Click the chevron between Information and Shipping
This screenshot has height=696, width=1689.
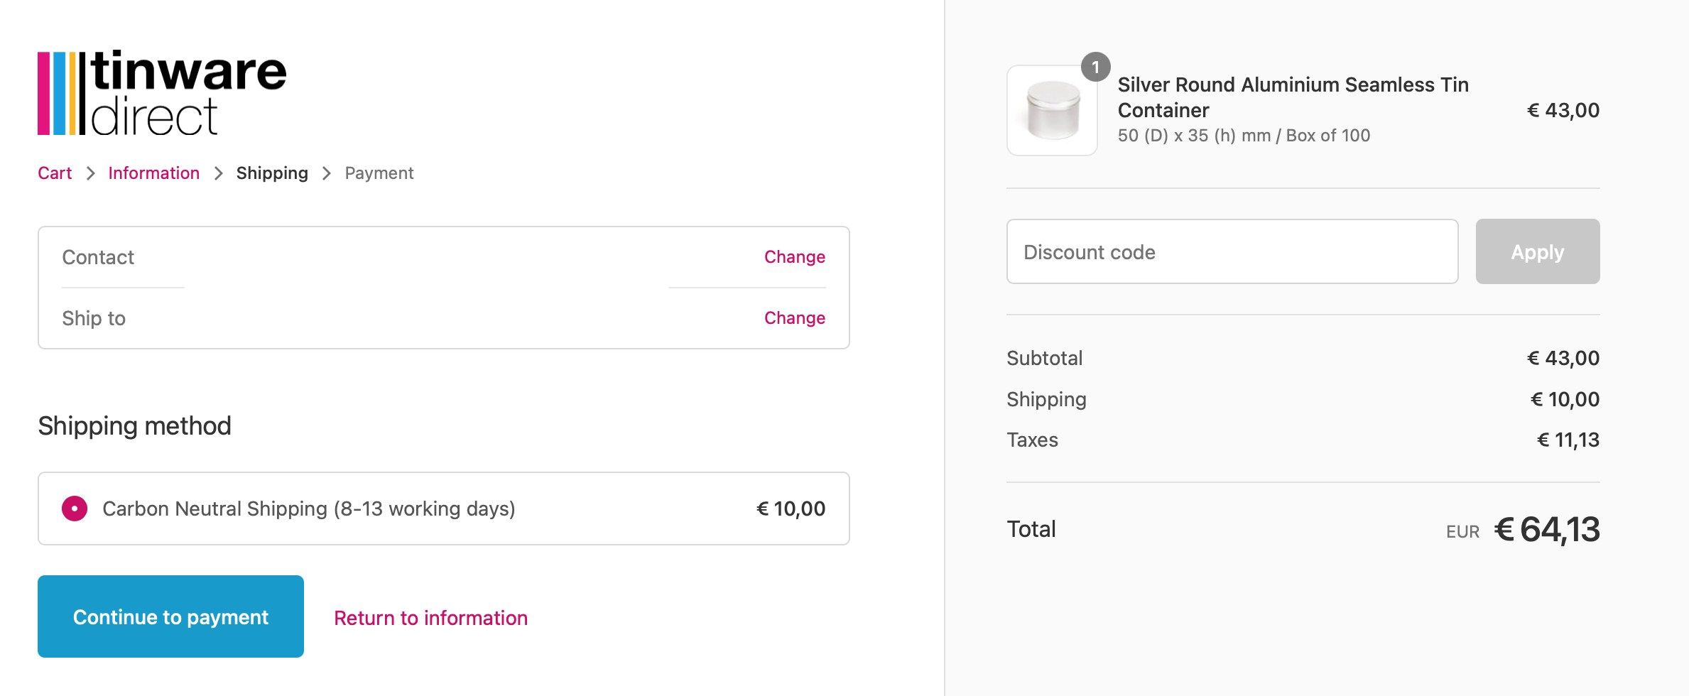tap(218, 173)
